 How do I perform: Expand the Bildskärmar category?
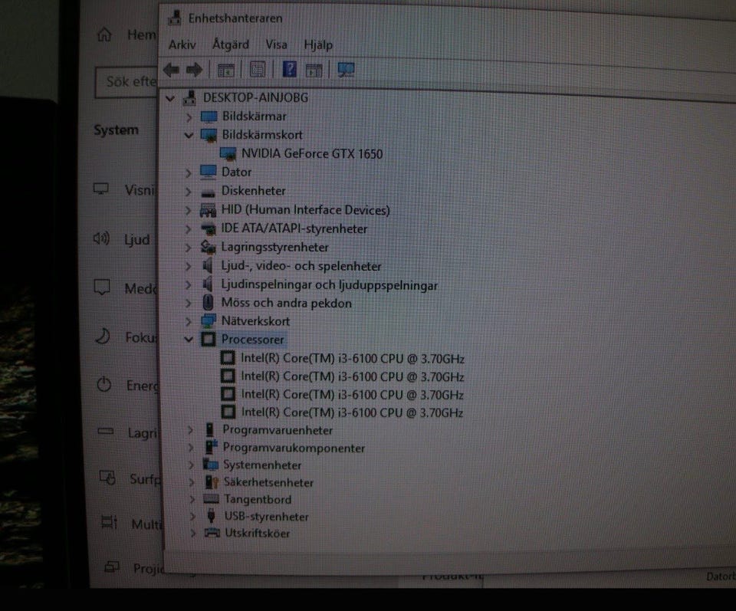coord(189,117)
